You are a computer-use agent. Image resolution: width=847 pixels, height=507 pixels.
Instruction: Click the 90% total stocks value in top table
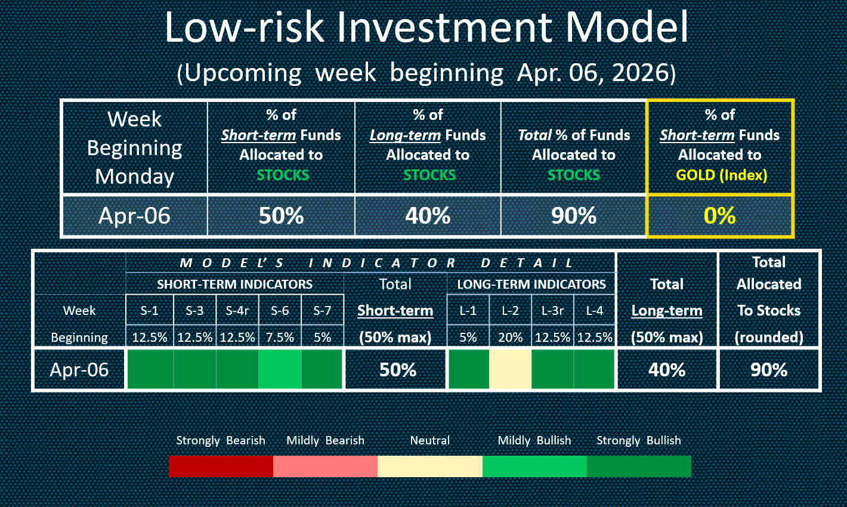click(574, 216)
